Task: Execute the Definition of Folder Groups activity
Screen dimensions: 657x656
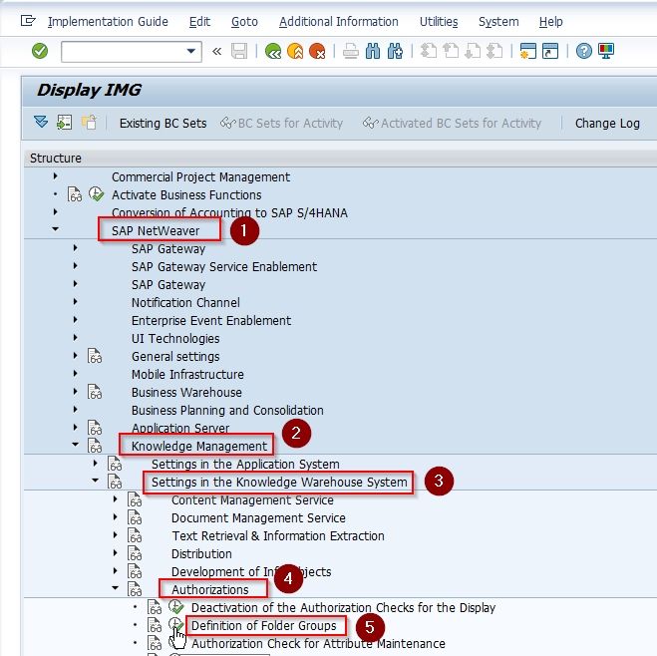Action: [x=176, y=624]
